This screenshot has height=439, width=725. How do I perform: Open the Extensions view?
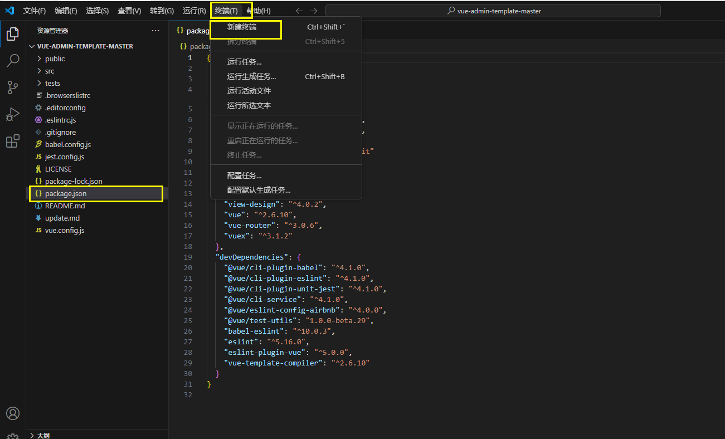coord(12,141)
